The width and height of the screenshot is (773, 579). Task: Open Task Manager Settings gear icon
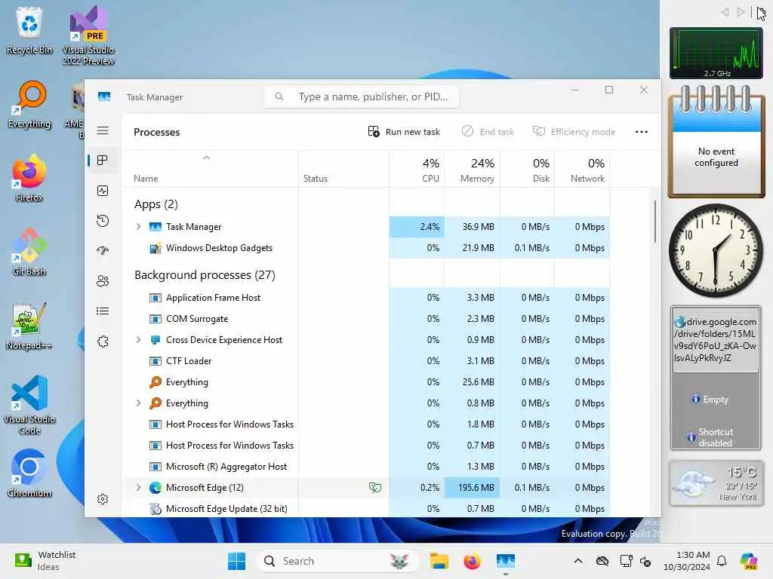coord(103,499)
